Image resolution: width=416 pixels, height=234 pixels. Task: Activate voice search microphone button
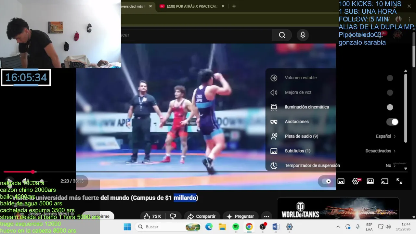point(303,35)
